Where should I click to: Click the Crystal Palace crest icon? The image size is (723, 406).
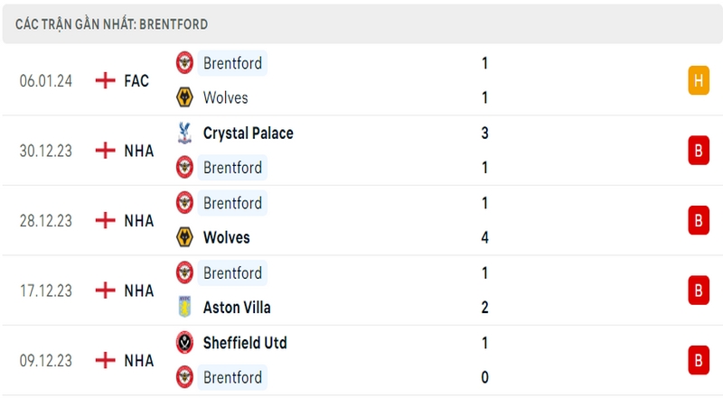pyautogui.click(x=185, y=133)
